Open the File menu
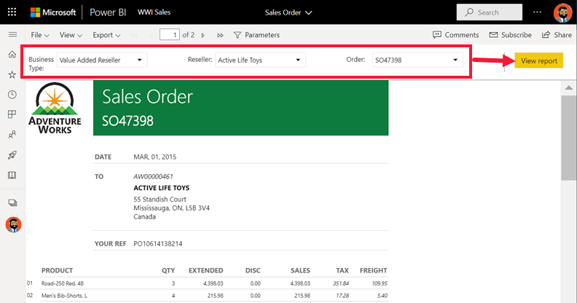The height and width of the screenshot is (303, 577). tap(40, 35)
